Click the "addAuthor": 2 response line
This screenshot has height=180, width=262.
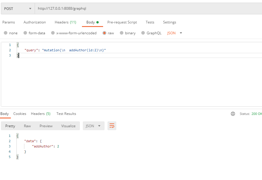tap(46, 146)
